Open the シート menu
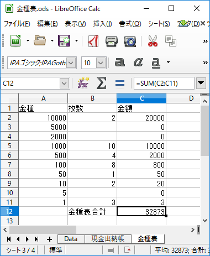 pos(159,24)
